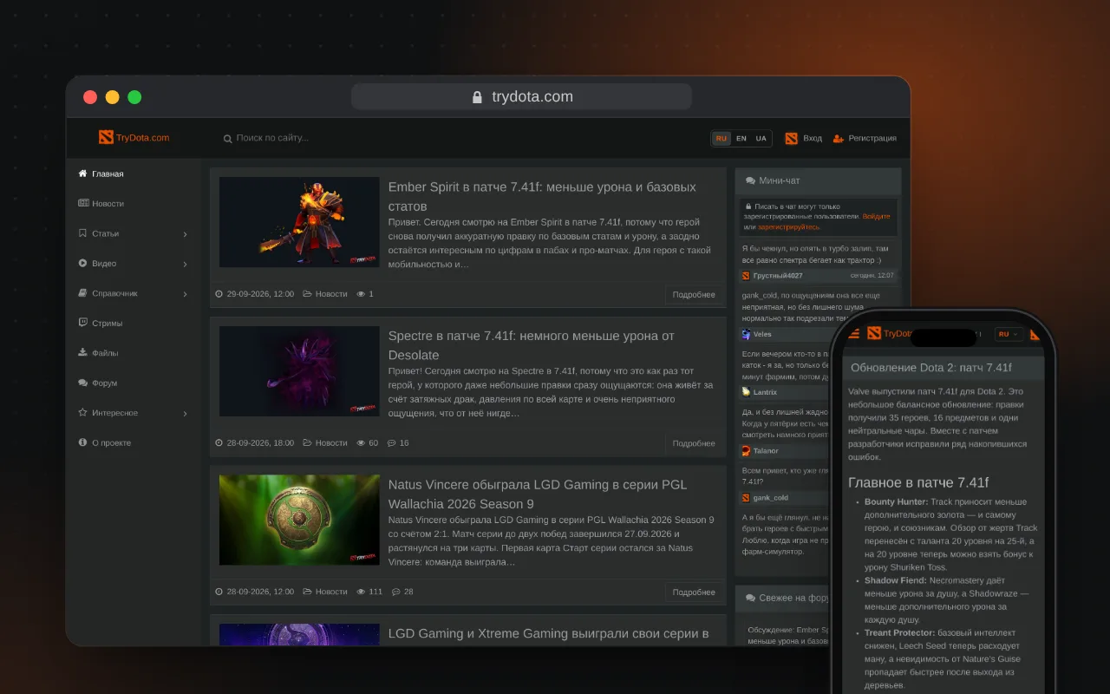
Task: Click the Twitch icon next to Стримы
Action: (83, 323)
